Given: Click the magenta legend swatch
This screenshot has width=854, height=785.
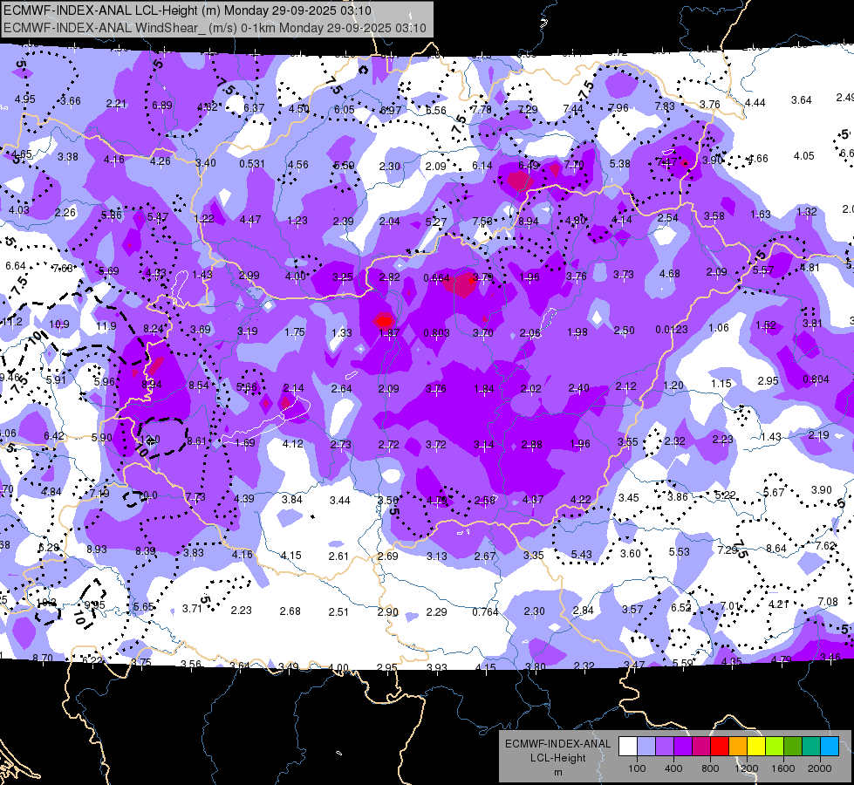Looking at the screenshot, I should point(701,746).
